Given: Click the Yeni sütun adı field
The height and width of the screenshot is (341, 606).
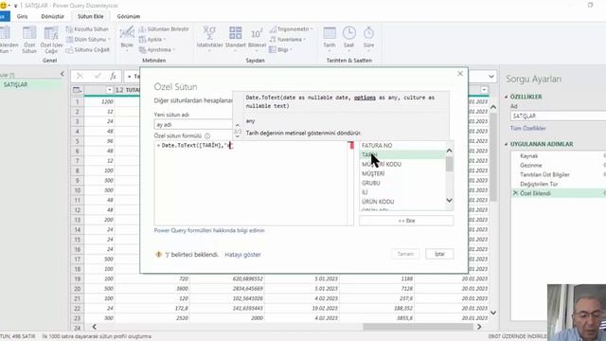Looking at the screenshot, I should pos(193,124).
